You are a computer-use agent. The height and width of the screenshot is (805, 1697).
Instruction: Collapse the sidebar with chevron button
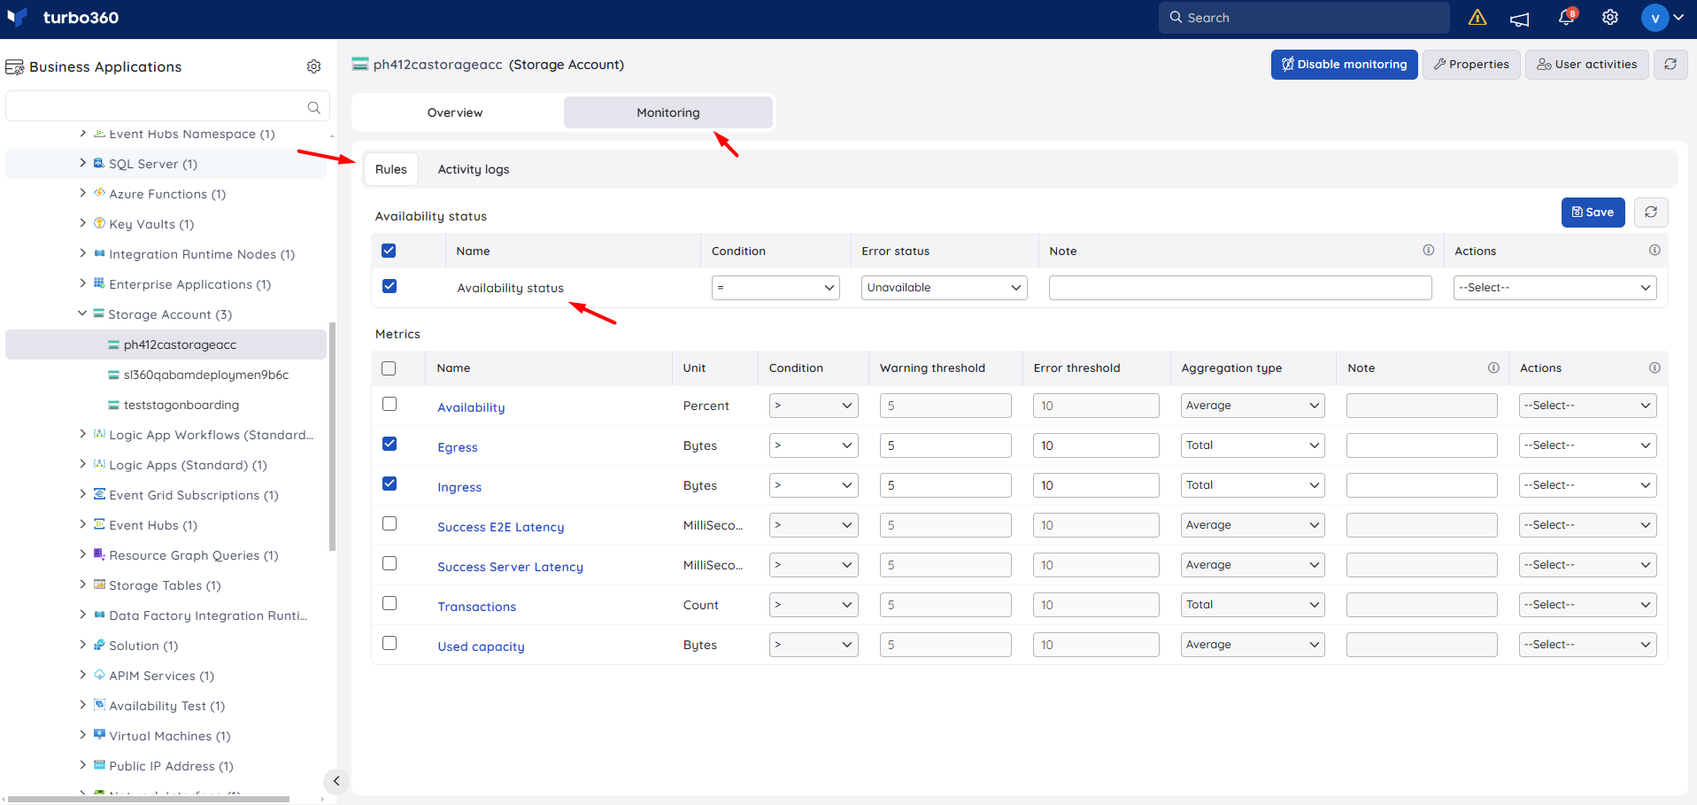[x=336, y=781]
